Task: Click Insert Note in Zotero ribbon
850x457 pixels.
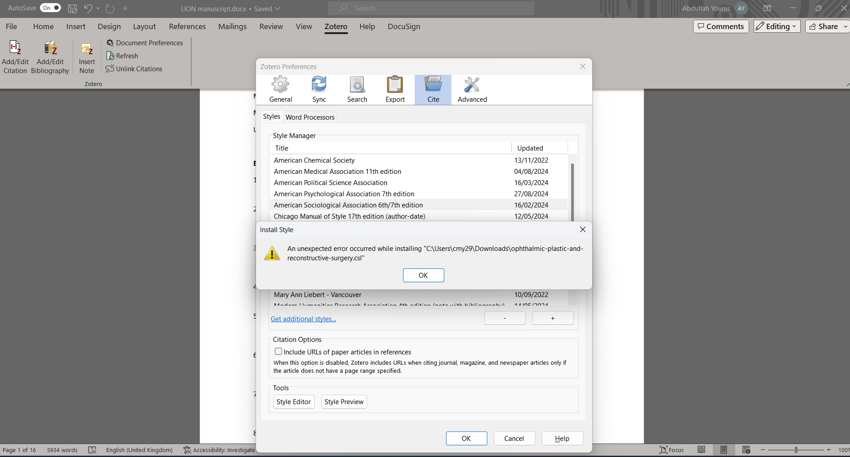Action: (87, 57)
